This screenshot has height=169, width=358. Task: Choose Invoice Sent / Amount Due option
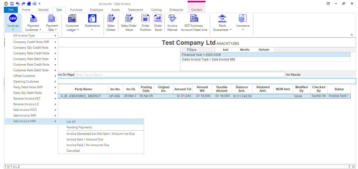85,139
